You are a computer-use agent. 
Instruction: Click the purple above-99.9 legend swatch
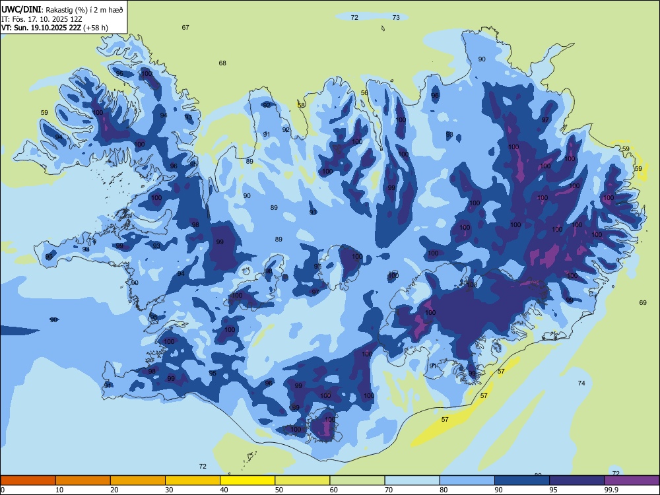(632, 480)
